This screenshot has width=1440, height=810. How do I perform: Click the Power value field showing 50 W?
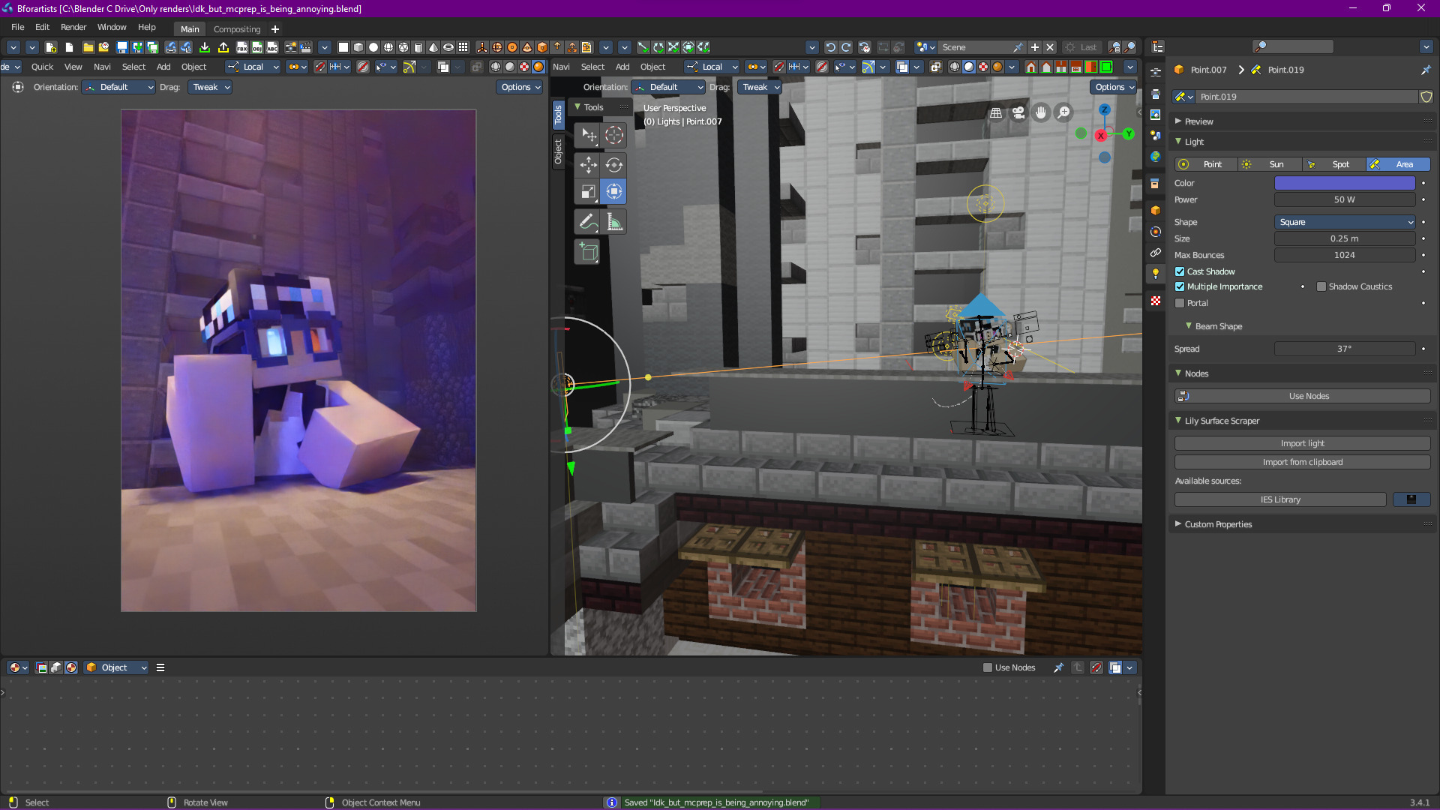pos(1344,199)
